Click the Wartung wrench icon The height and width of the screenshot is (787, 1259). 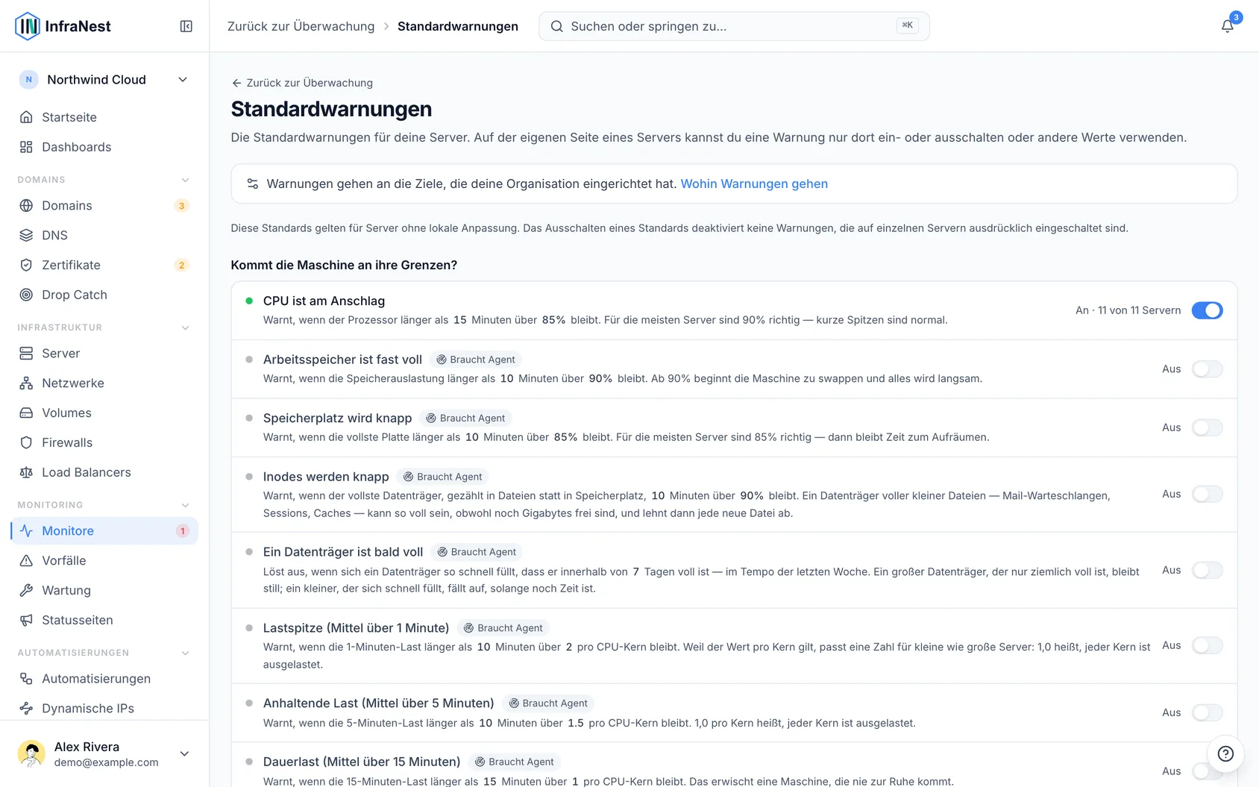26,590
